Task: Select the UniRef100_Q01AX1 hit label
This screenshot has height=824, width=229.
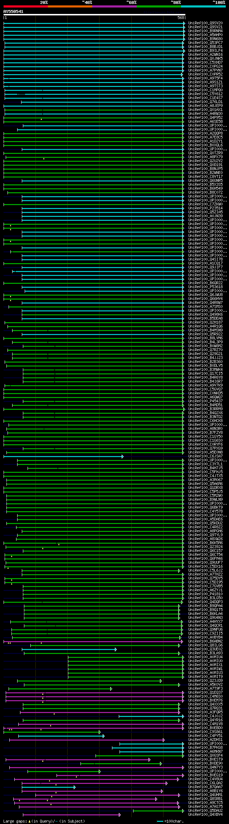Action: tap(205, 110)
